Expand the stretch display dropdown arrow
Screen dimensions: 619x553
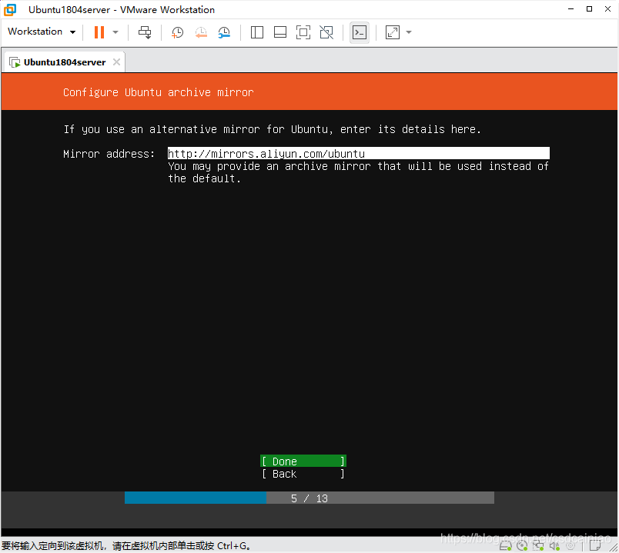[x=409, y=32]
